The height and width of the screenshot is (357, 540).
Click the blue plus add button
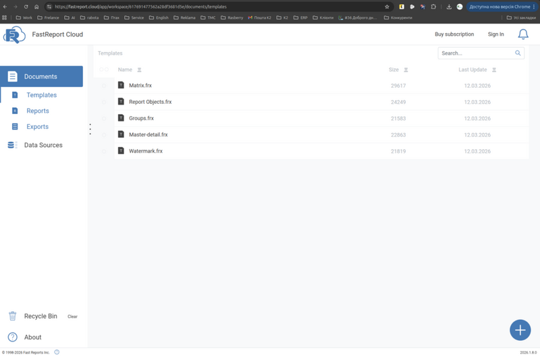pyautogui.click(x=520, y=330)
